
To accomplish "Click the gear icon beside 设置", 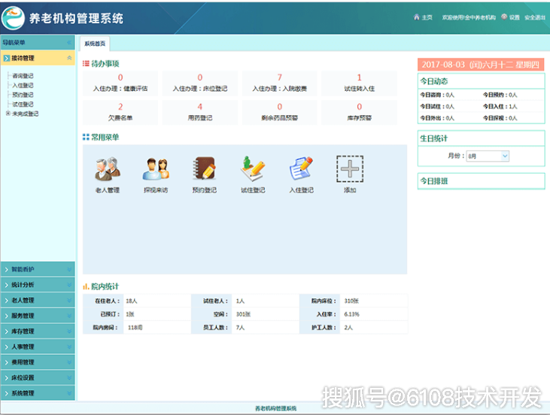I will click(504, 17).
